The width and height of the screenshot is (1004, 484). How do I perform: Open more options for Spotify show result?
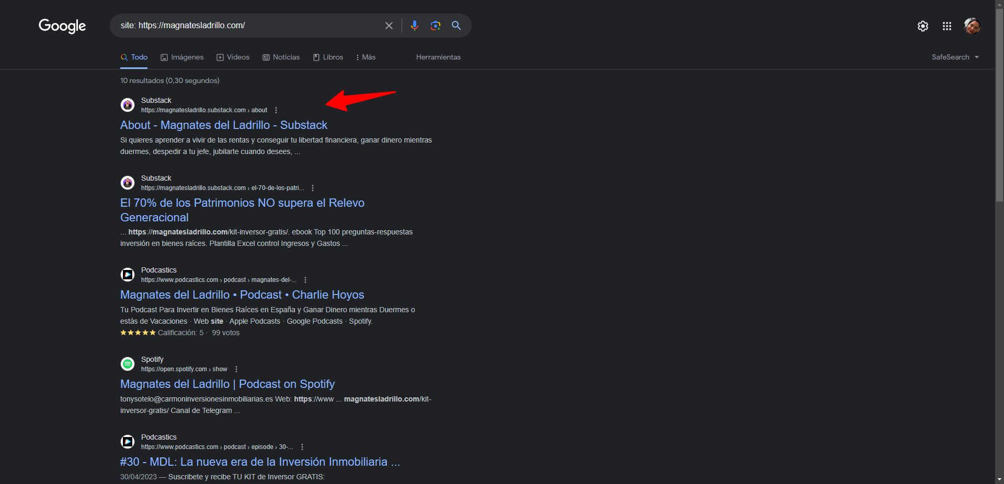(x=236, y=369)
